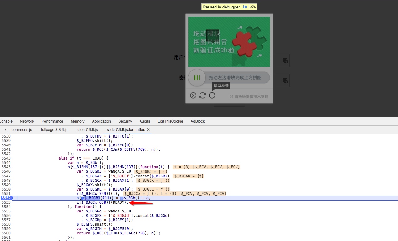Open the Application tab
The width and height of the screenshot is (398, 241).
point(101,121)
